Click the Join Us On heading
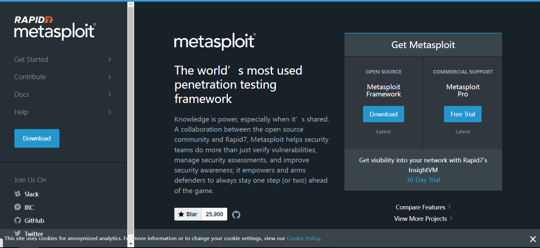Viewport: 540px width, 248px height. [30, 180]
